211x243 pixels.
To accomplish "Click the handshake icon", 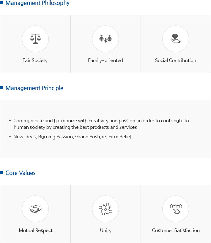I will 35,209.
